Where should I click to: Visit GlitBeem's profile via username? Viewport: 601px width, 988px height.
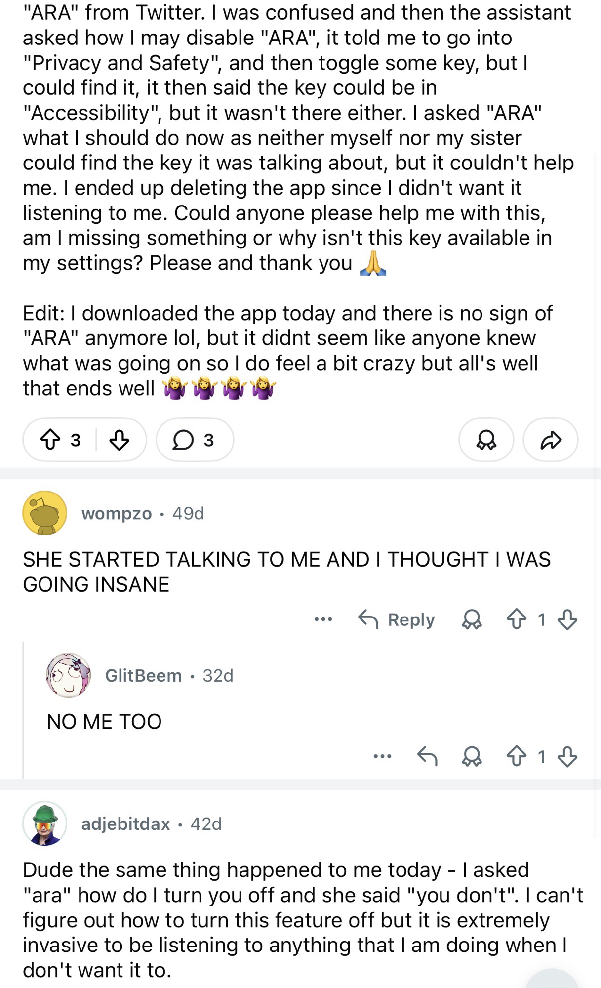[x=143, y=676]
